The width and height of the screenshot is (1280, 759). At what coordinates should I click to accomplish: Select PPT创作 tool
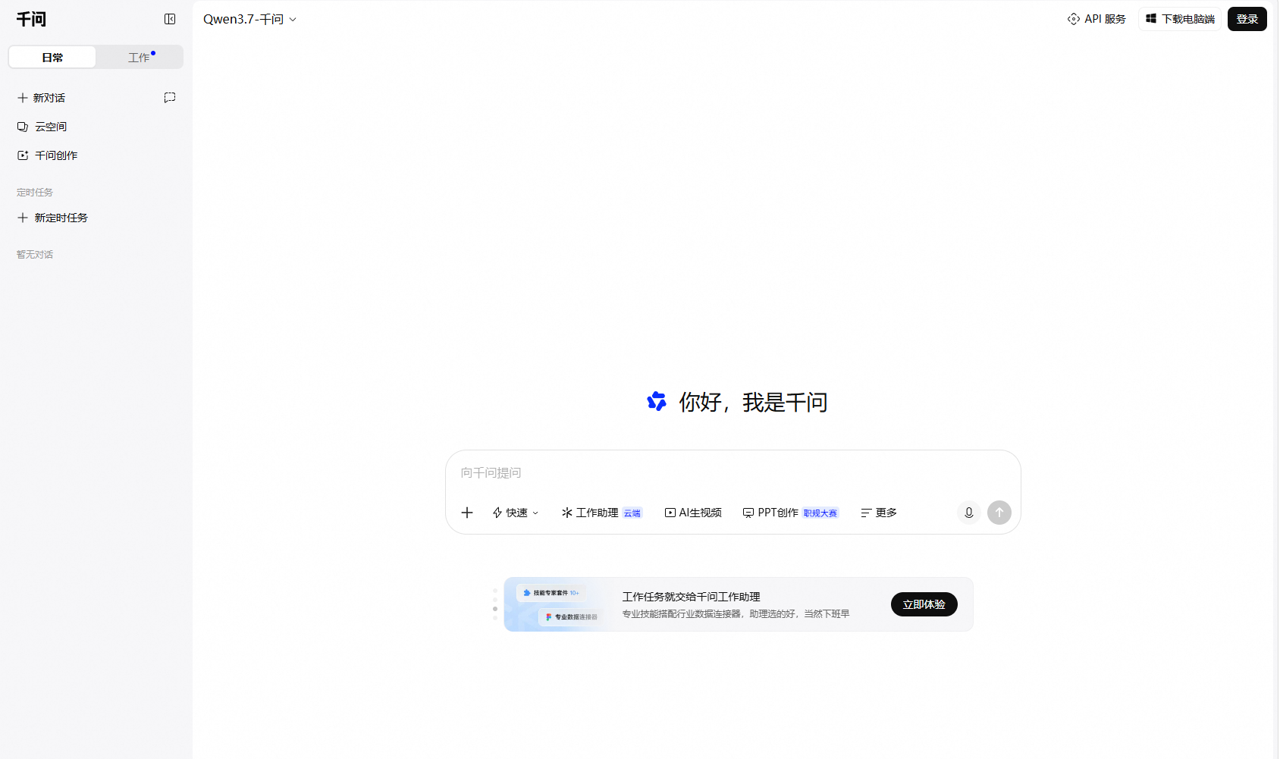790,513
